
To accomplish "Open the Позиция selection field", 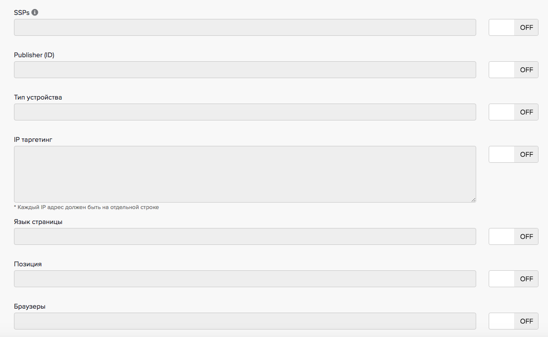I will 245,279.
